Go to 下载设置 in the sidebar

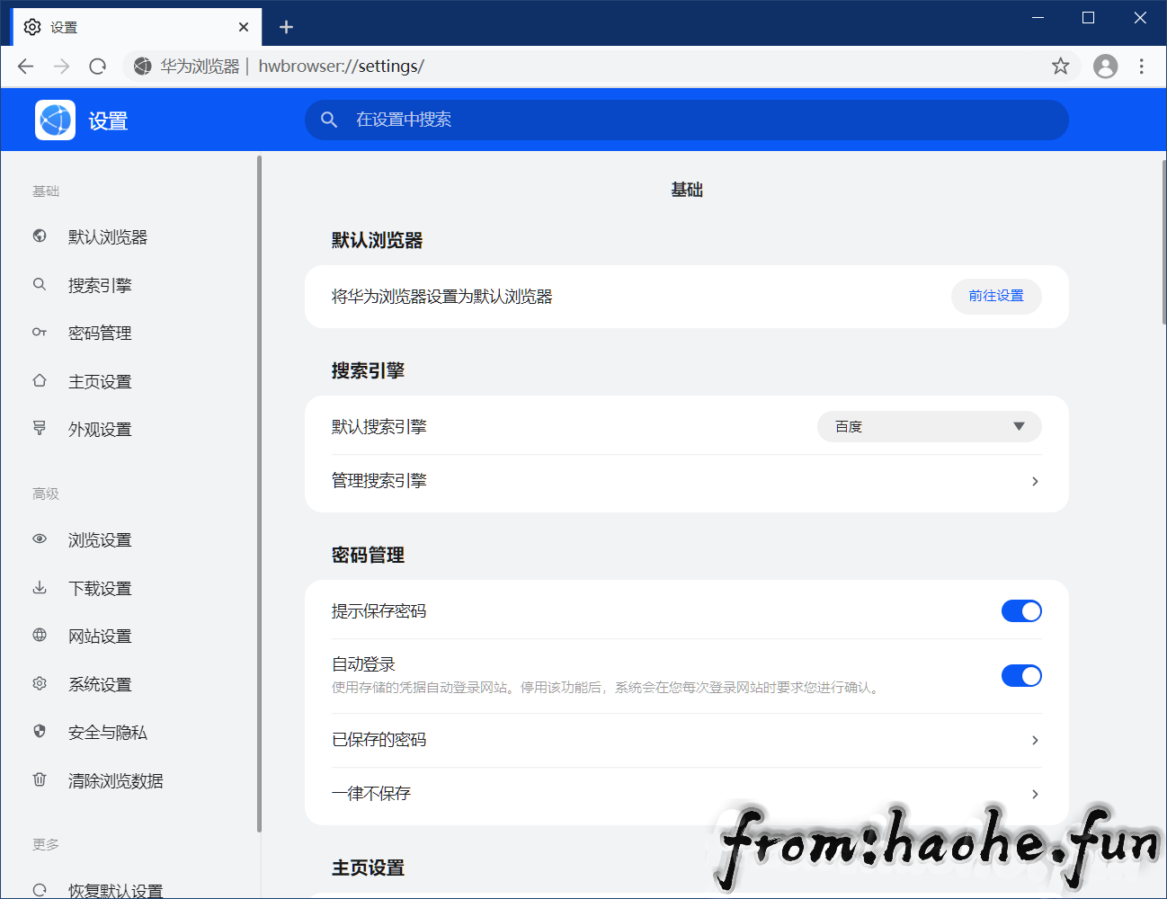pos(100,588)
